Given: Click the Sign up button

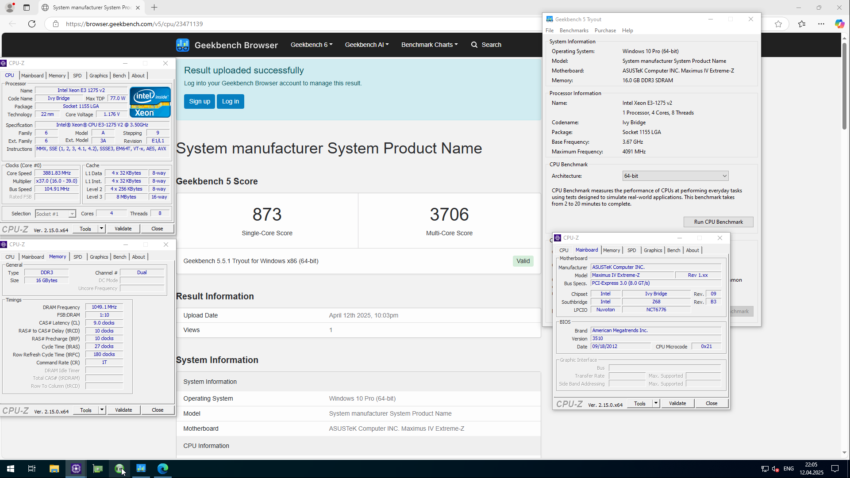Looking at the screenshot, I should point(200,101).
